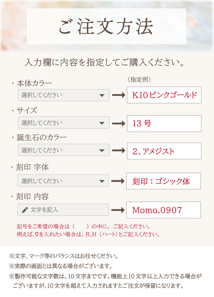Click the 刻印：ゴシック体 example box
The height and width of the screenshot is (297, 214).
(163, 181)
